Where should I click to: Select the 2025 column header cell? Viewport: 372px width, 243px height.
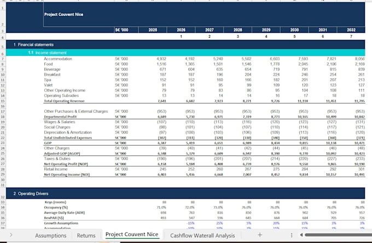pos(153,30)
